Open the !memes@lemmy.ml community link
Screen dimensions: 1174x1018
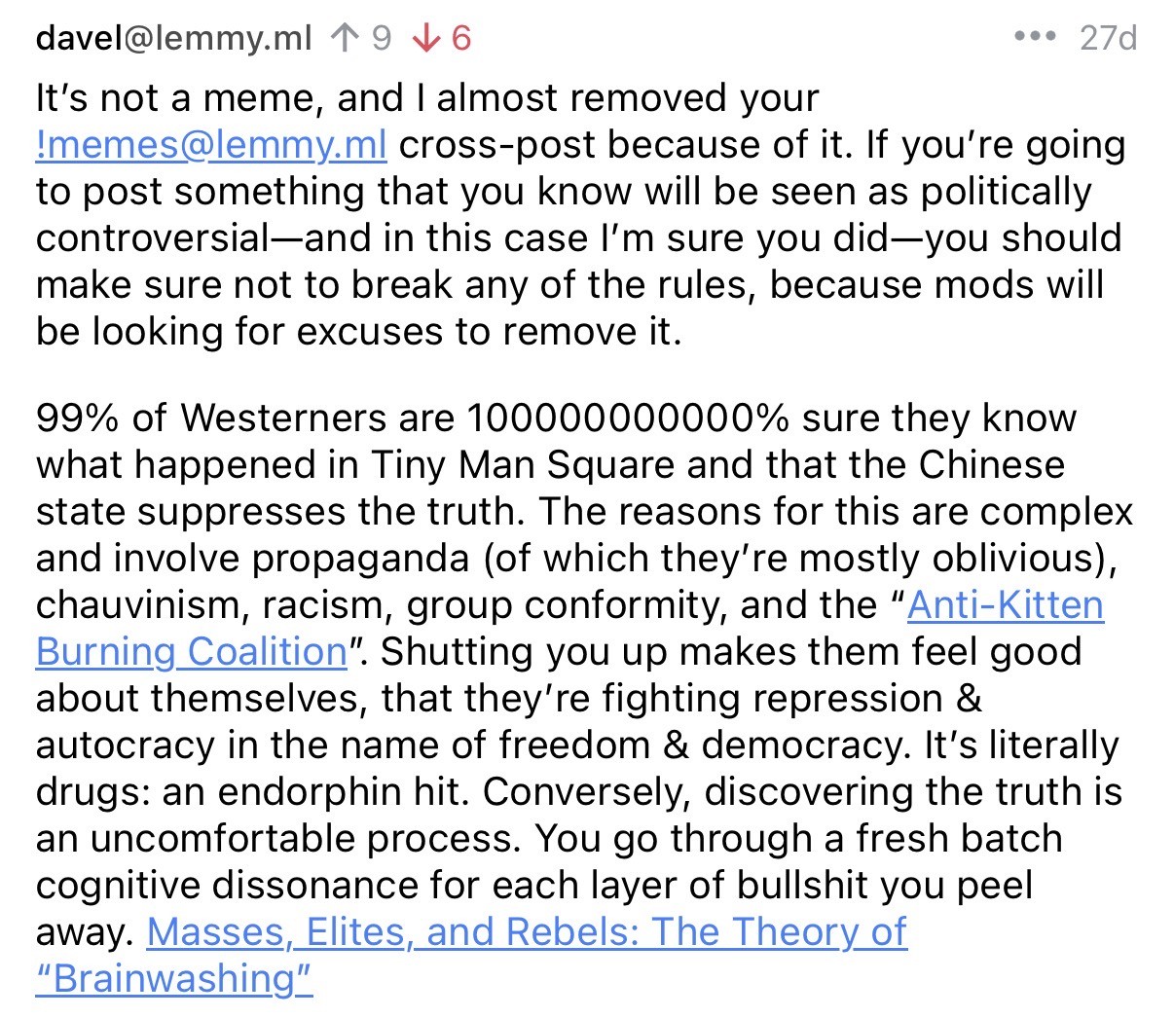coord(211,145)
